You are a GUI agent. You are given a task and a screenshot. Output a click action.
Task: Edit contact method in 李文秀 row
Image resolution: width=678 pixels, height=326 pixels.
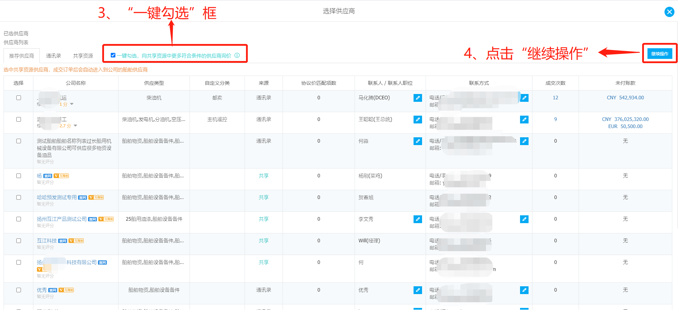pos(524,219)
